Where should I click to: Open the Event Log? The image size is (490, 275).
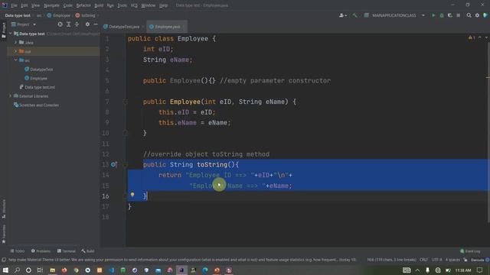[470, 251]
